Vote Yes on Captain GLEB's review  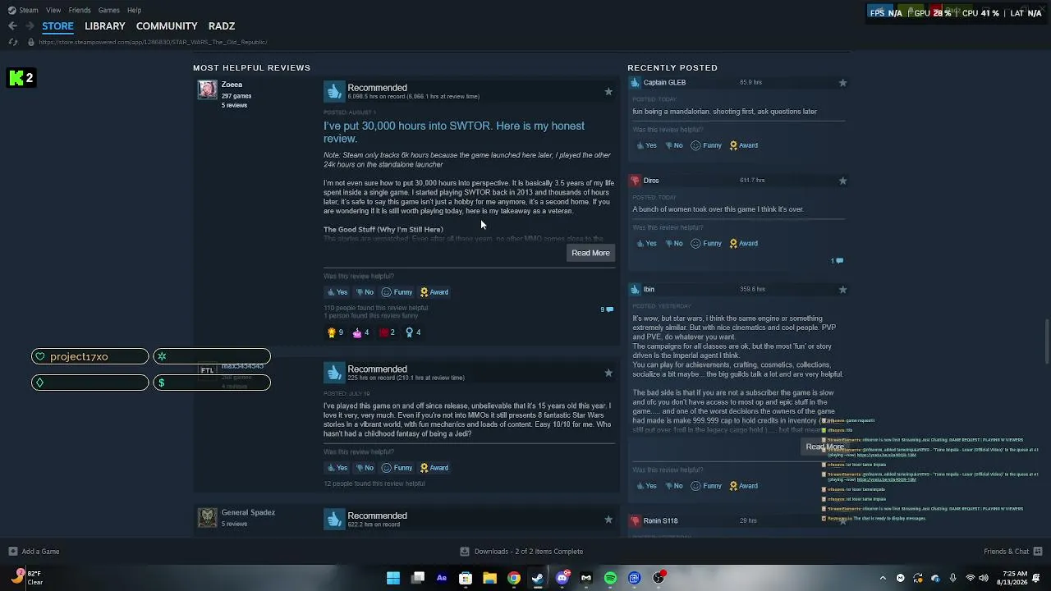point(646,145)
